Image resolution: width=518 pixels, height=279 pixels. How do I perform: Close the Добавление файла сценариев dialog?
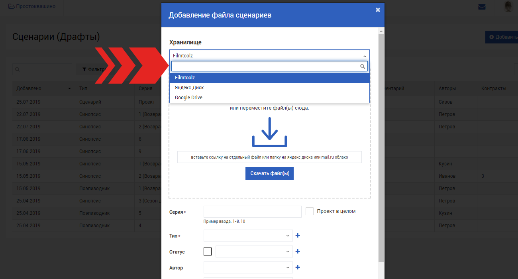coord(378,10)
